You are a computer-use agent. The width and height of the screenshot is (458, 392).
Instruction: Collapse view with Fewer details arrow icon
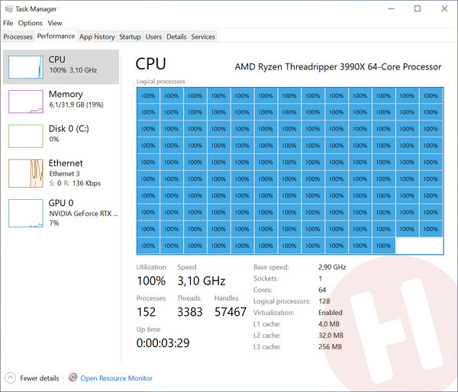(10, 378)
